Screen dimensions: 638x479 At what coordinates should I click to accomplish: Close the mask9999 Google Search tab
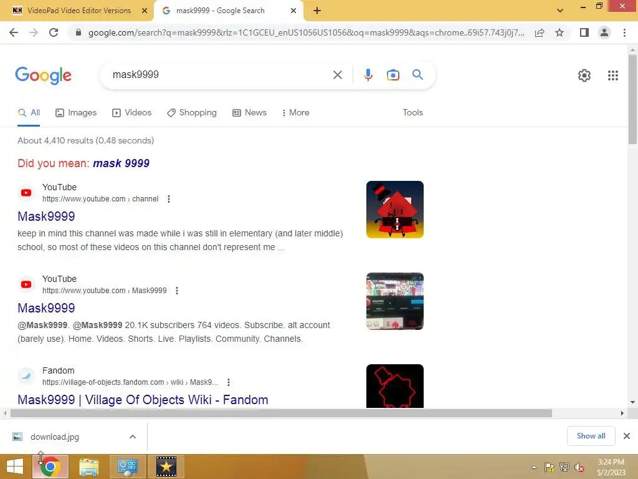[293, 11]
